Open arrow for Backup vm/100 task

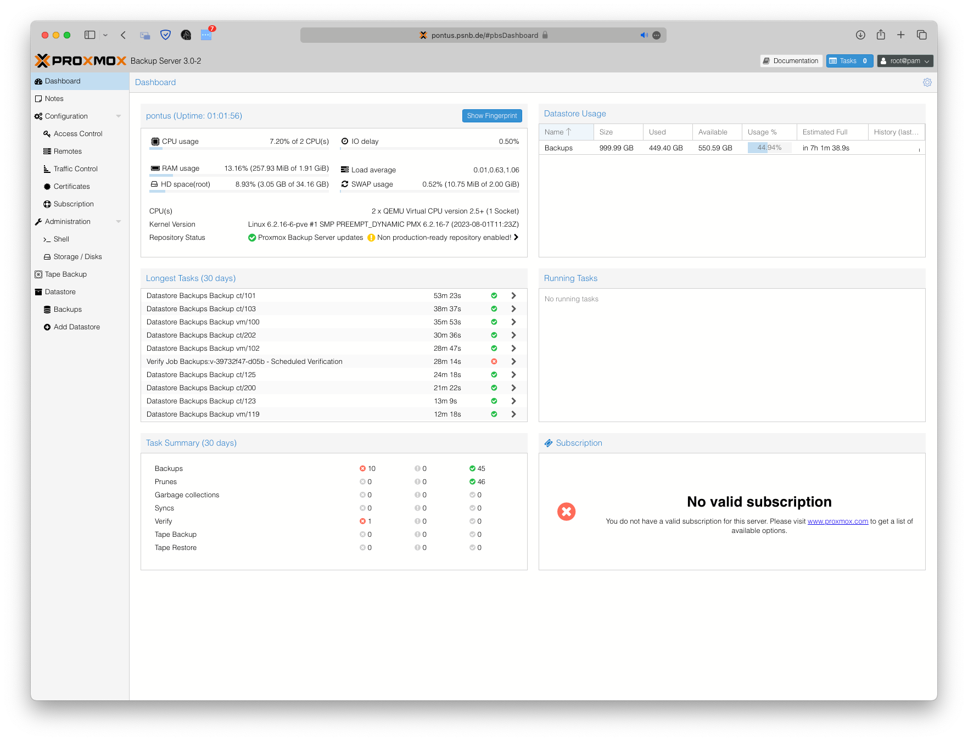(x=513, y=322)
